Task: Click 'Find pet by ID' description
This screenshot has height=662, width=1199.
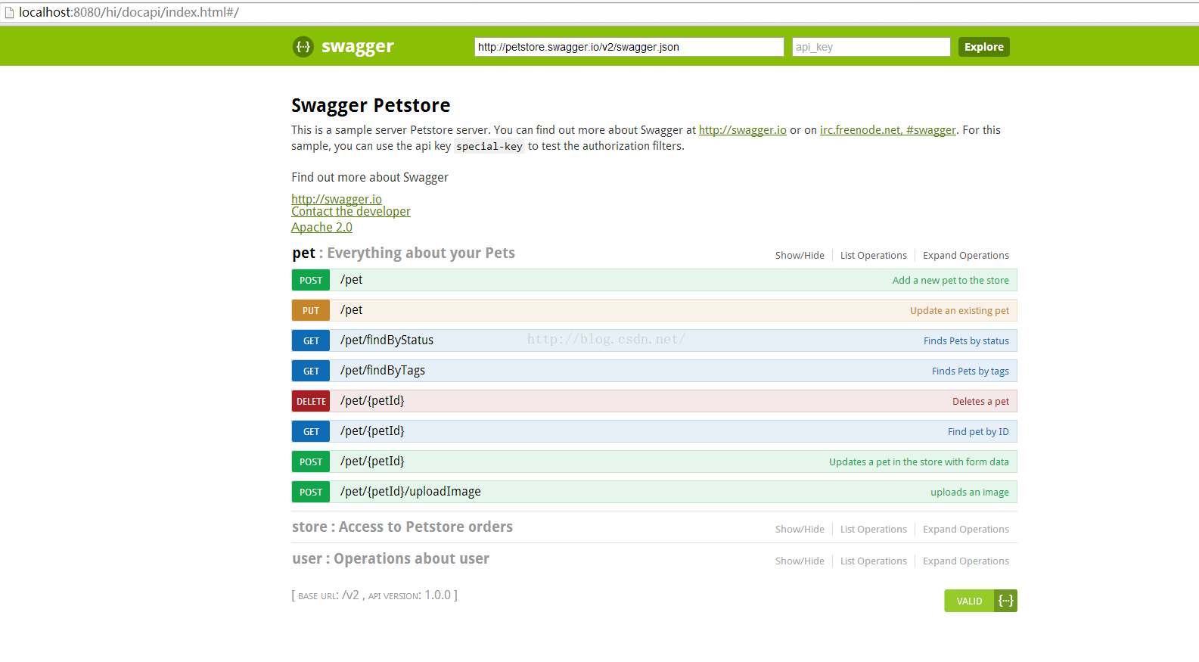Action: point(978,431)
